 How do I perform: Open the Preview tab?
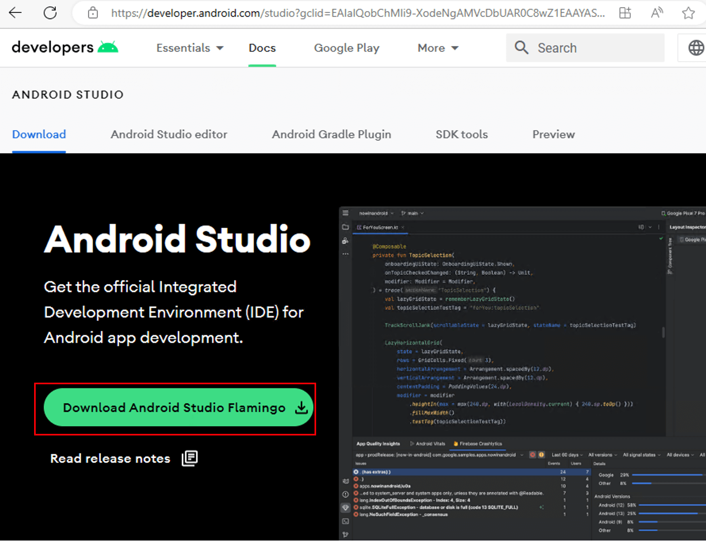554,135
